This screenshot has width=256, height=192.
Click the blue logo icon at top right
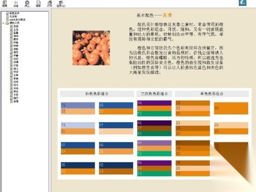(x=242, y=3)
